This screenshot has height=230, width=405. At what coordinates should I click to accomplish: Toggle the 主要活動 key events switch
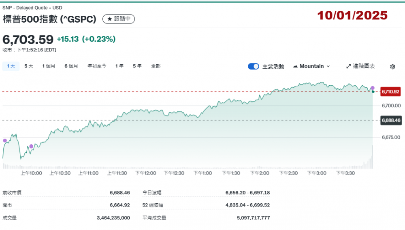click(254, 66)
